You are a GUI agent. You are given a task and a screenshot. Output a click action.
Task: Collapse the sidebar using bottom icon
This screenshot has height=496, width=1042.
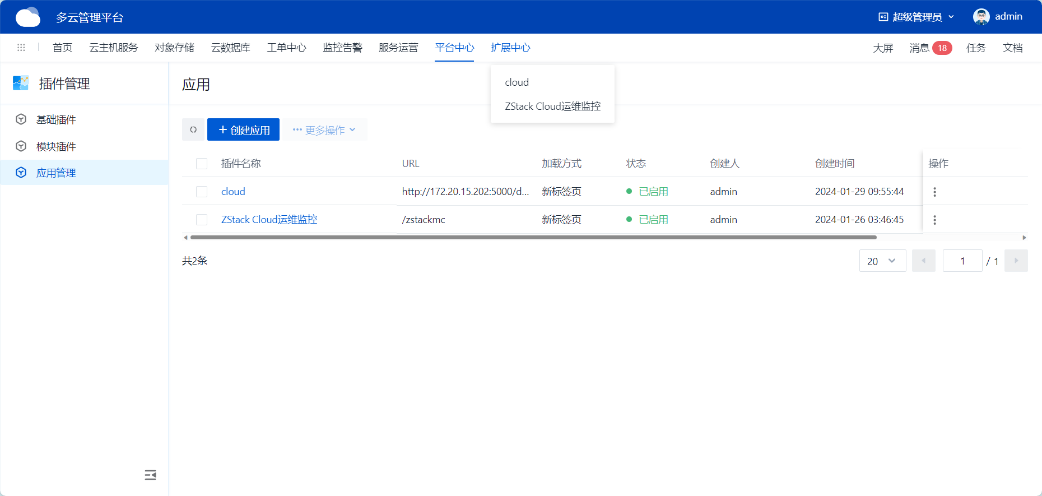[150, 475]
